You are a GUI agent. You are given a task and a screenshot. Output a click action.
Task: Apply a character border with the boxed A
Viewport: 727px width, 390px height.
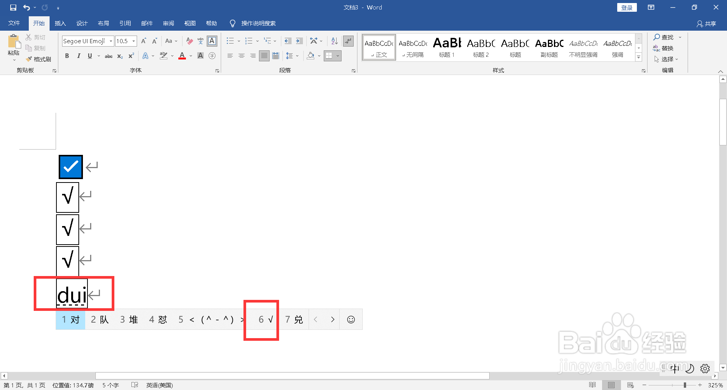(212, 41)
